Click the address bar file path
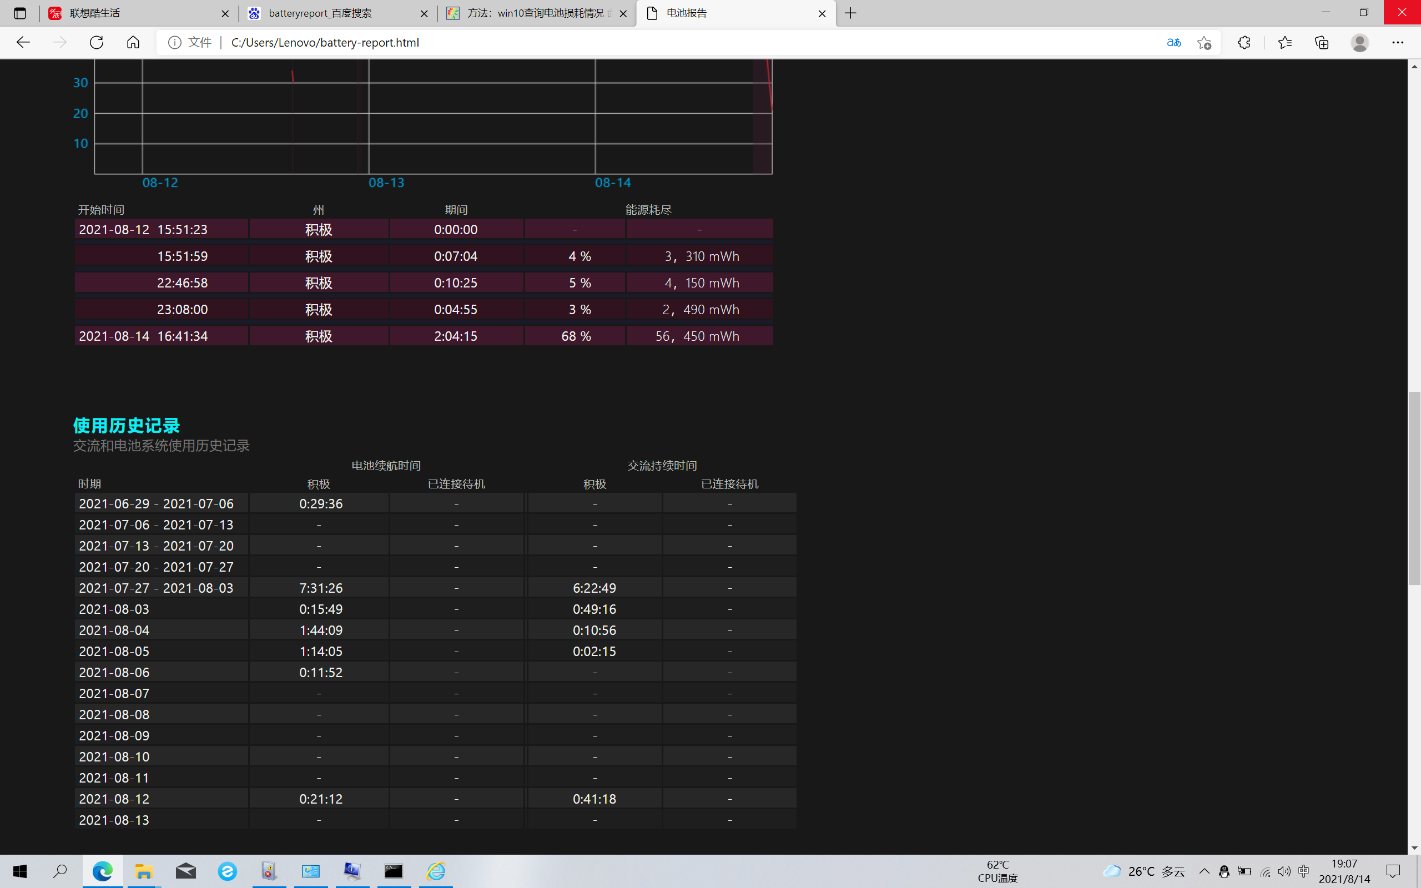1421x888 pixels. [x=325, y=42]
